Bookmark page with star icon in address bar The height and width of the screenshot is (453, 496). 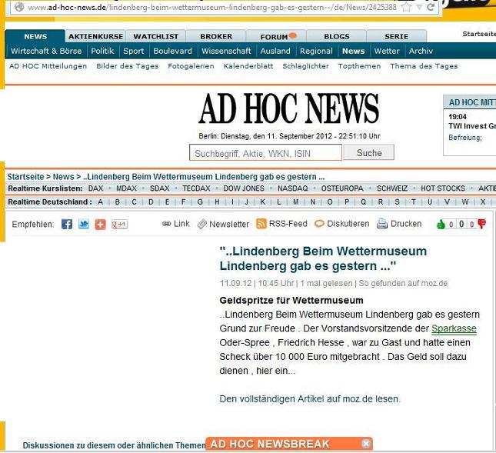407,7
